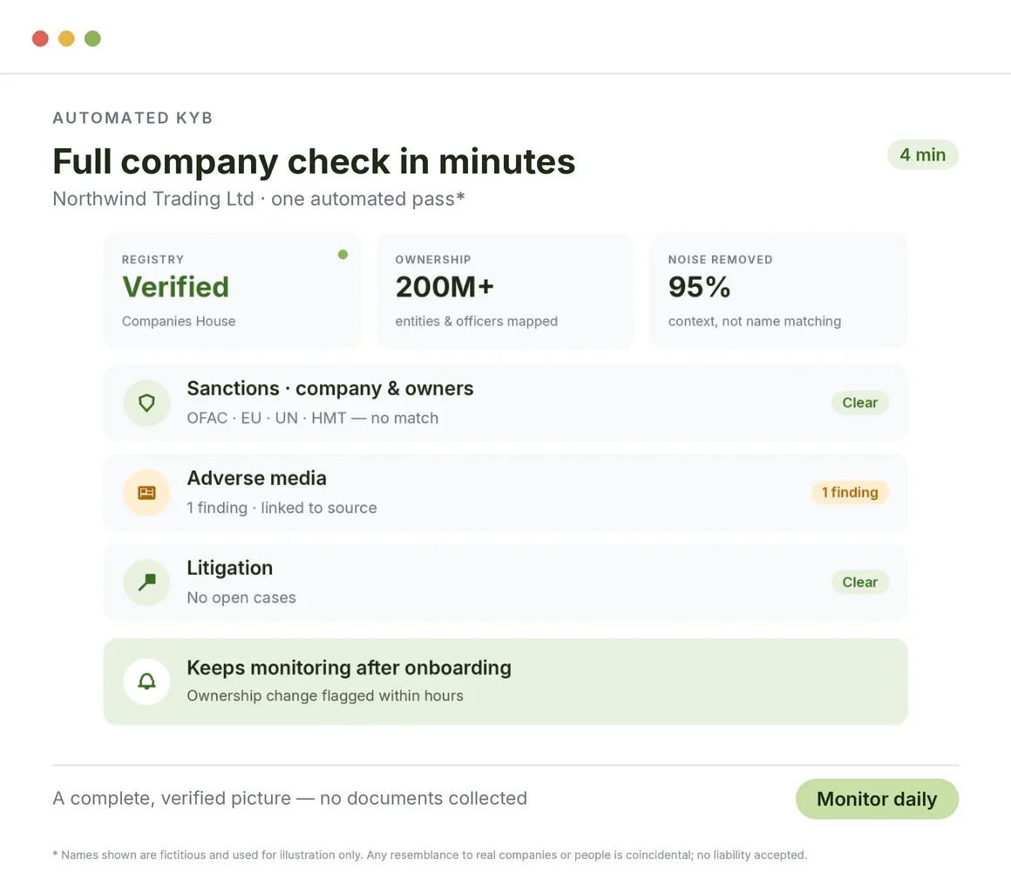Click the Adverse media newspaper icon
The height and width of the screenshot is (872, 1011).
pos(147,493)
